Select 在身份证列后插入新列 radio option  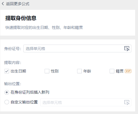[7, 92]
